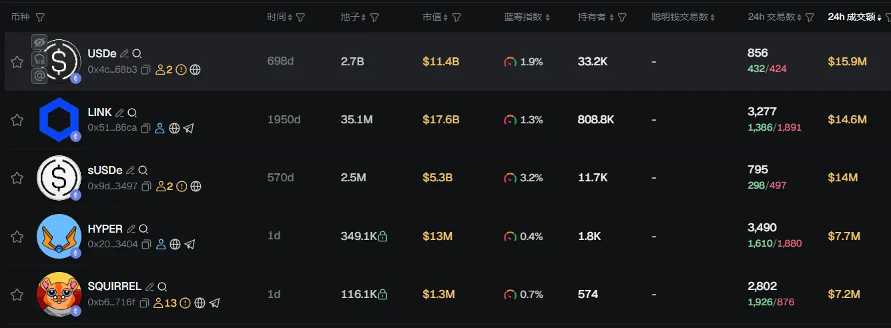The image size is (891, 328).
Task: Open the SQUIRREL website globe icon
Action: click(x=200, y=303)
